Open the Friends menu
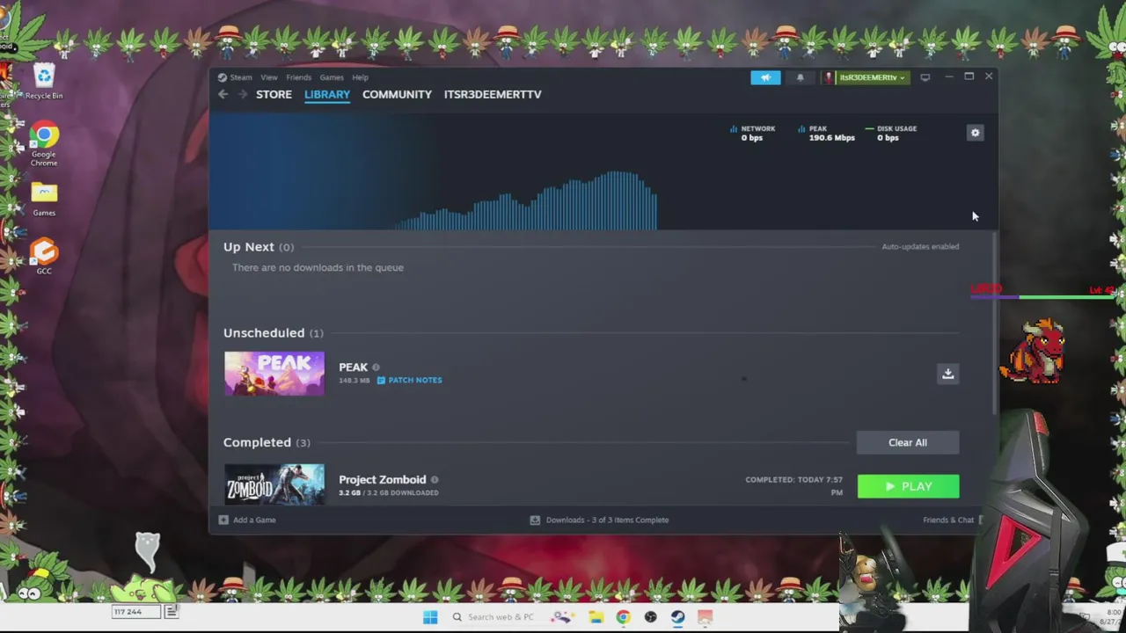 (x=298, y=77)
